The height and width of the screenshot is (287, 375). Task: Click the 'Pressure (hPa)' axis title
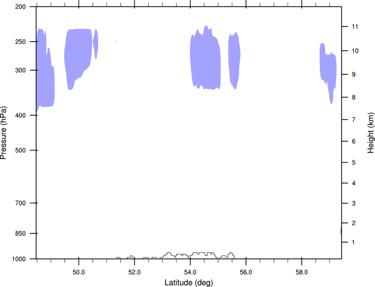(x=4, y=133)
